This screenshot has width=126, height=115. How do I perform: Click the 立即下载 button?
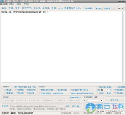point(114,100)
